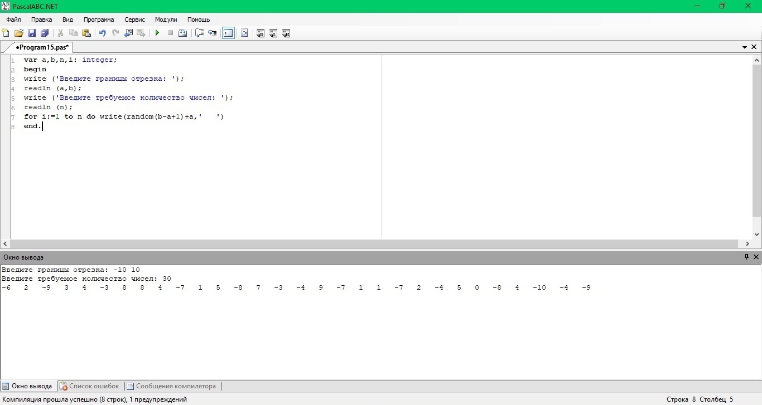Paste from clipboard with the Paste icon

click(86, 33)
